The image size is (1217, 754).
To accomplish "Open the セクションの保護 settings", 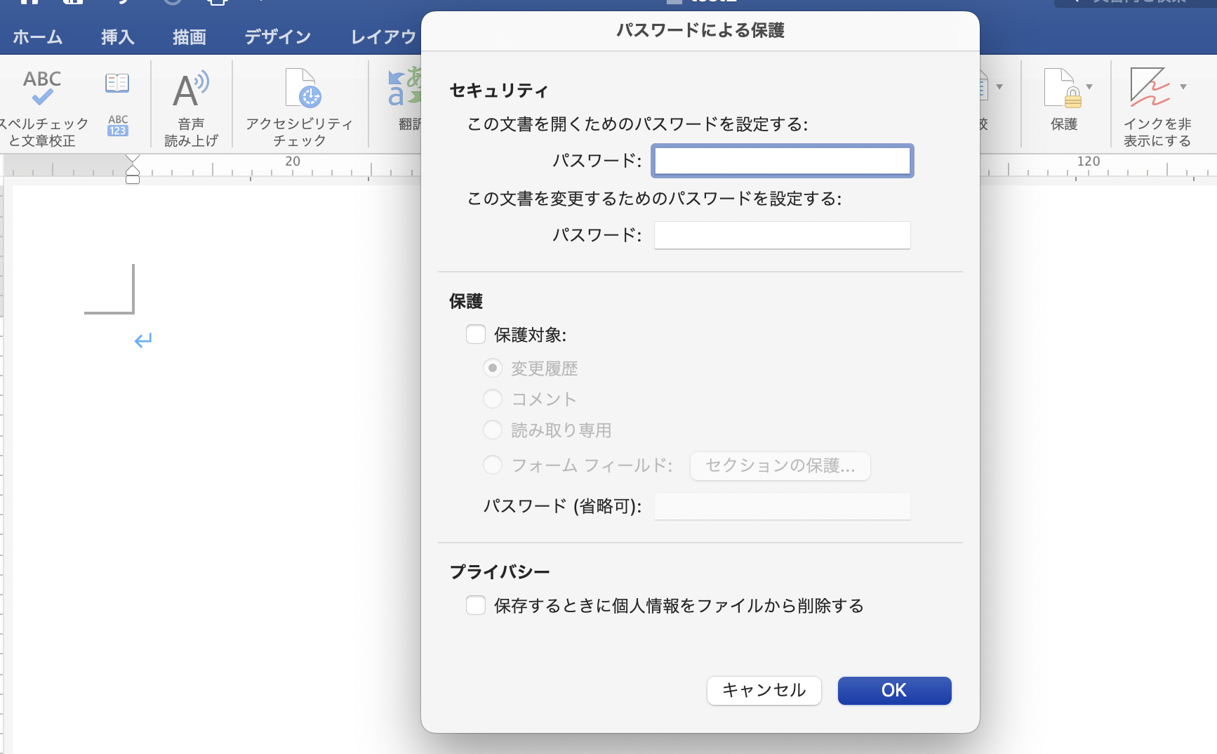I will (x=780, y=465).
